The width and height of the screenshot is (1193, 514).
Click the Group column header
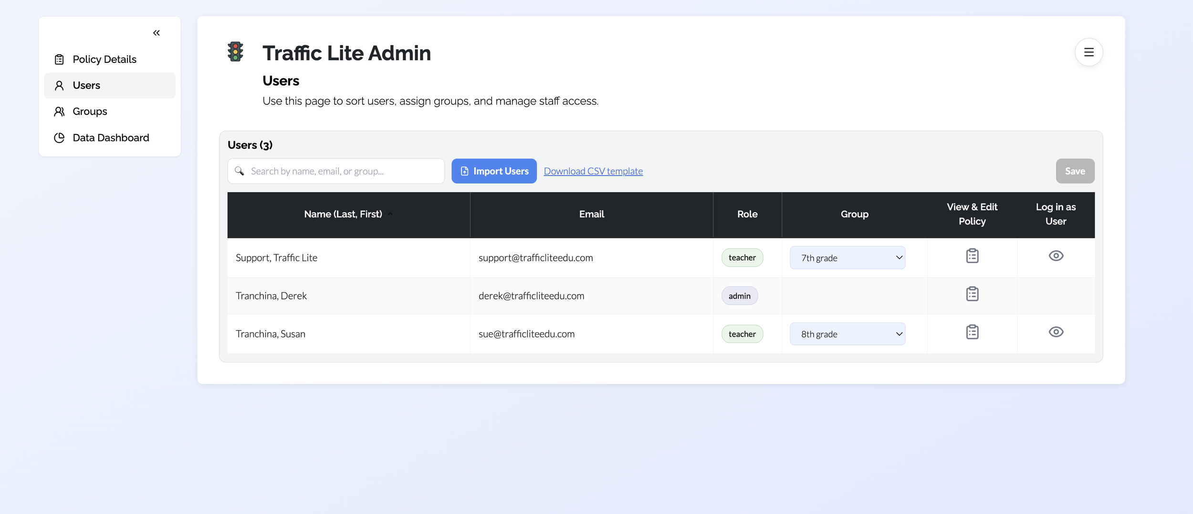click(854, 215)
